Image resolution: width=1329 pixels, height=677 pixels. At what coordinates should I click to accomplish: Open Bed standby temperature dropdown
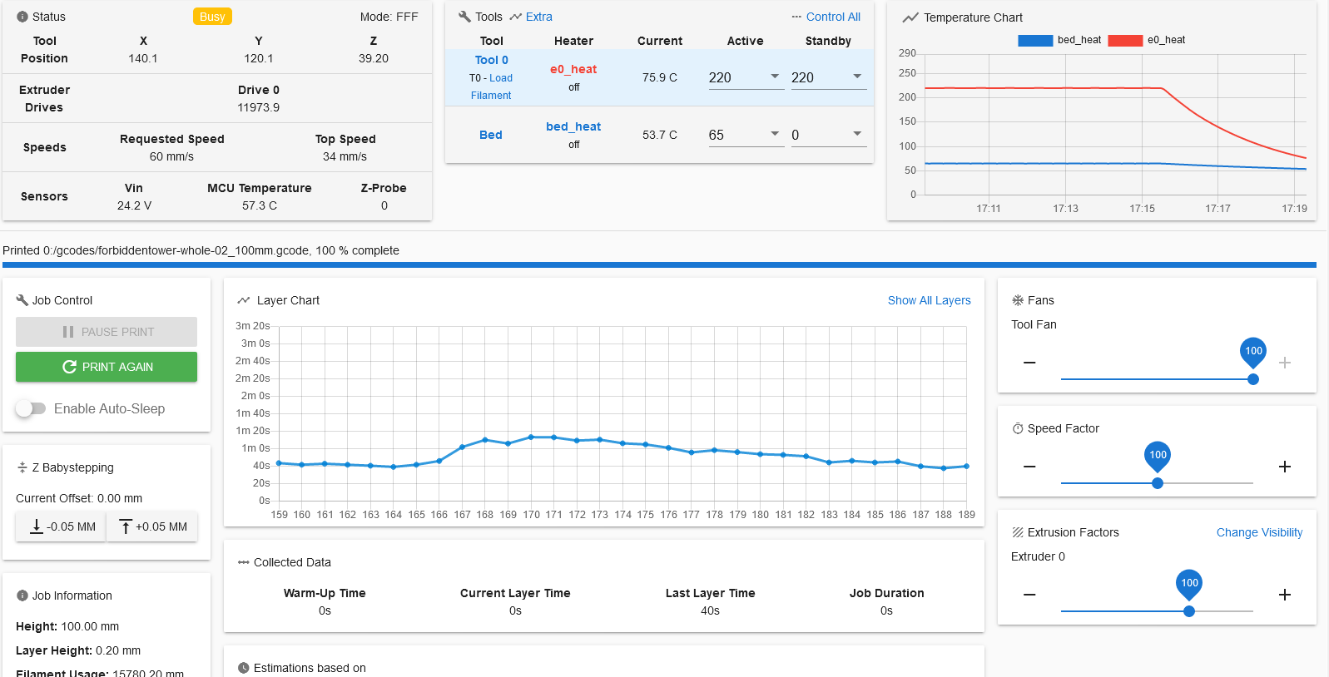pyautogui.click(x=857, y=134)
